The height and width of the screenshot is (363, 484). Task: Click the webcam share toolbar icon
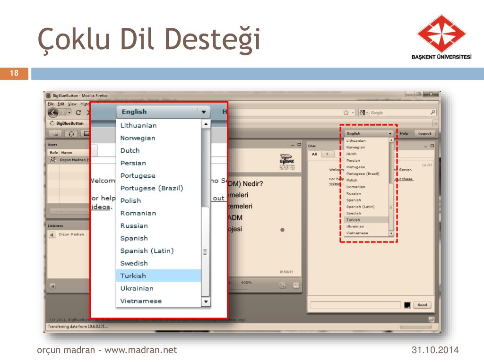pyautogui.click(x=56, y=134)
